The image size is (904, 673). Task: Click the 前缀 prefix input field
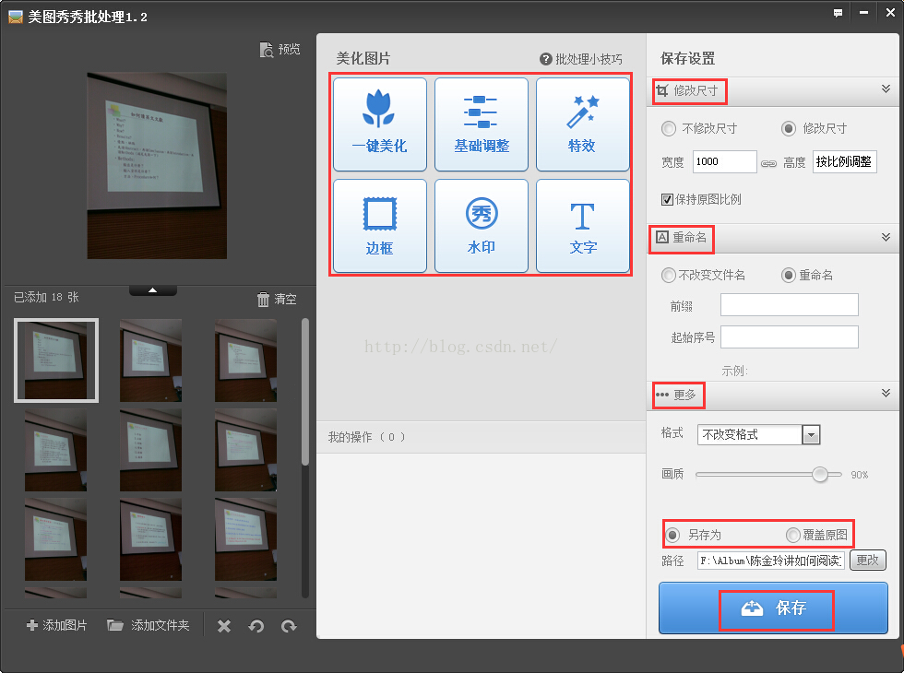[x=790, y=305]
